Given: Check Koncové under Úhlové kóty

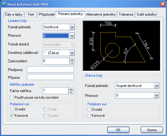Looking at the screenshot, I should [89, 115].
